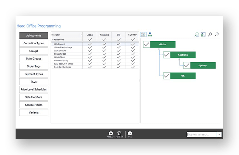Uncheck All Adjustments under Global column
Screen dimensions: 239x155
[90, 40]
